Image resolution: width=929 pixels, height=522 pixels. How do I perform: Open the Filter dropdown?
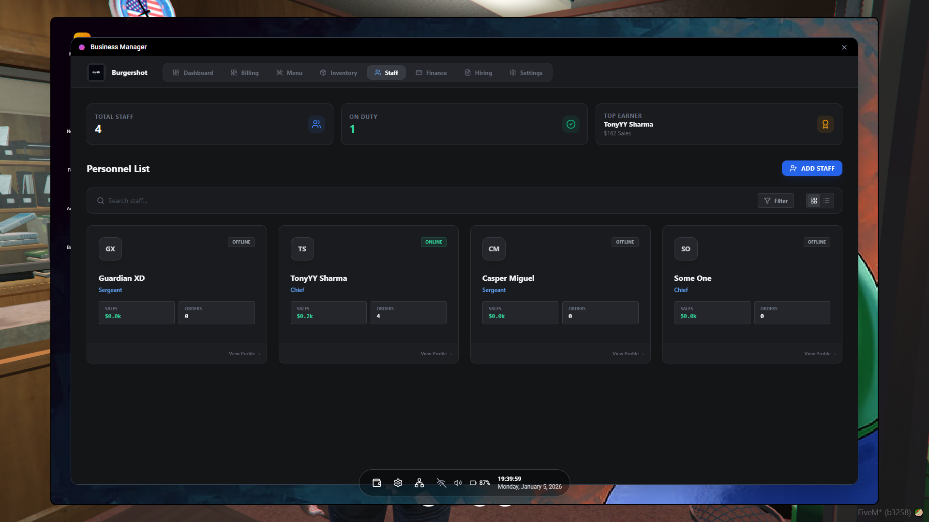776,201
